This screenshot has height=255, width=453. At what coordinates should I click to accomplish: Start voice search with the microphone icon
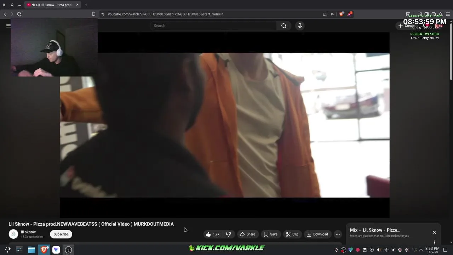point(300,25)
